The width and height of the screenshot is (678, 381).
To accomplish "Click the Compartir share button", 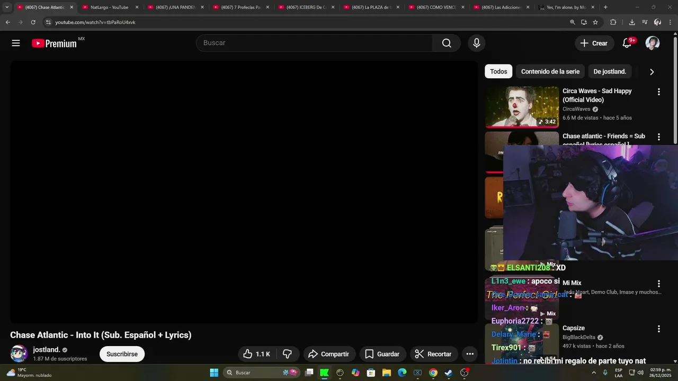I will (329, 354).
